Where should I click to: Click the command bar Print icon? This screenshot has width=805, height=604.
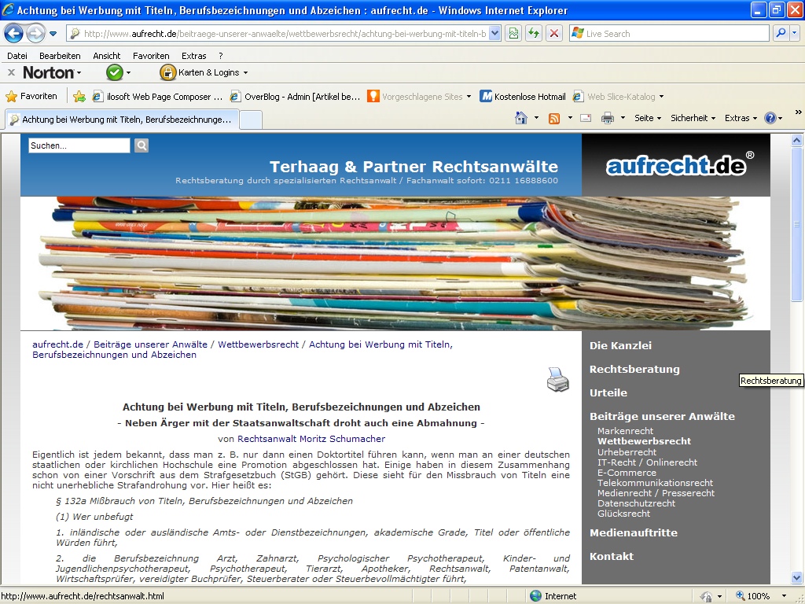608,118
